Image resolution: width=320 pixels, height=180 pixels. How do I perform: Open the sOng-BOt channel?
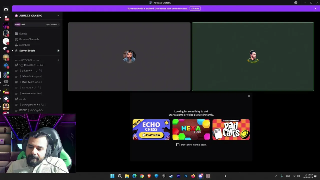[37, 110]
